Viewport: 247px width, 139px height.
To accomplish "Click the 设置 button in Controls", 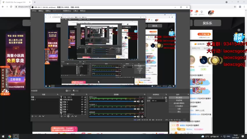I will point(179,109).
